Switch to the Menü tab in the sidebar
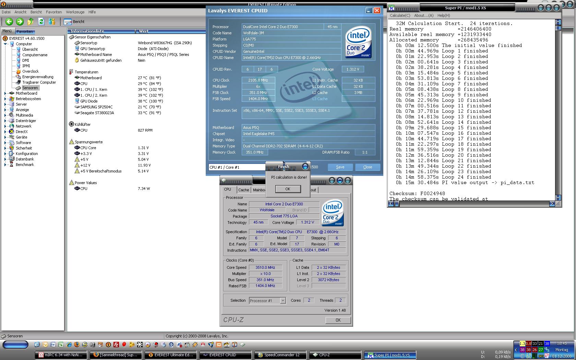 point(7,31)
